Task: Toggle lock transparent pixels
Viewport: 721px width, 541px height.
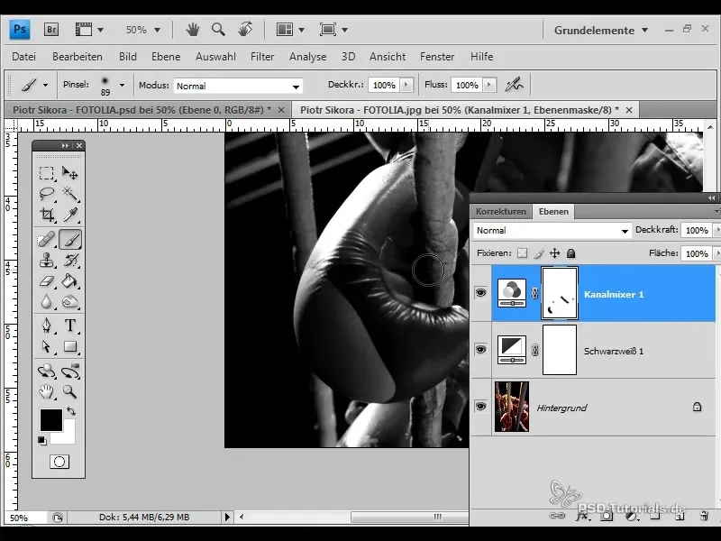Action: click(x=522, y=253)
